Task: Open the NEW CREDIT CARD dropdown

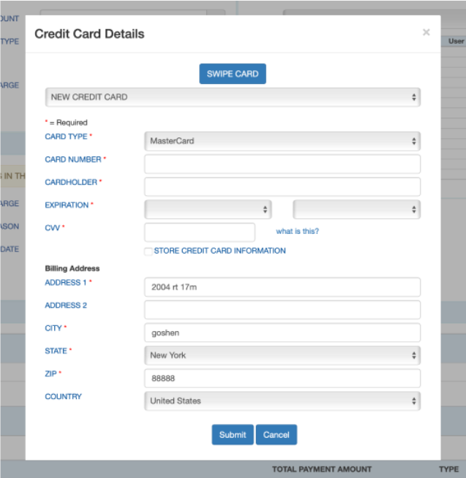Action: tap(233, 96)
